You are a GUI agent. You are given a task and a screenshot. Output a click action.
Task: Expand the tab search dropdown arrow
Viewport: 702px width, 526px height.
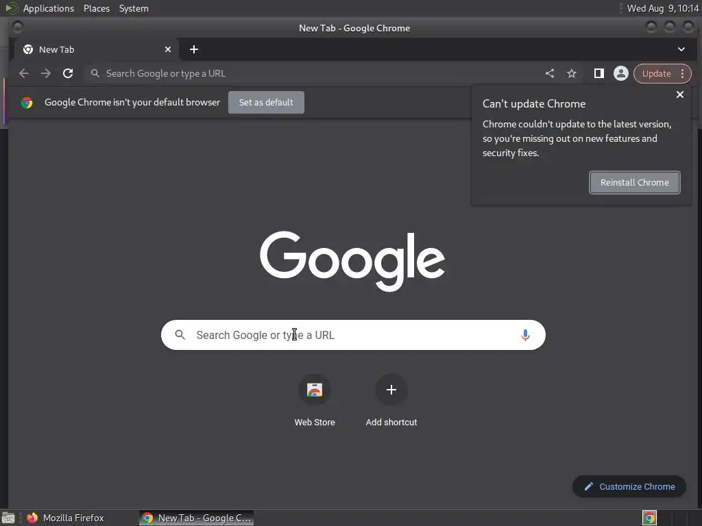pyautogui.click(x=681, y=49)
